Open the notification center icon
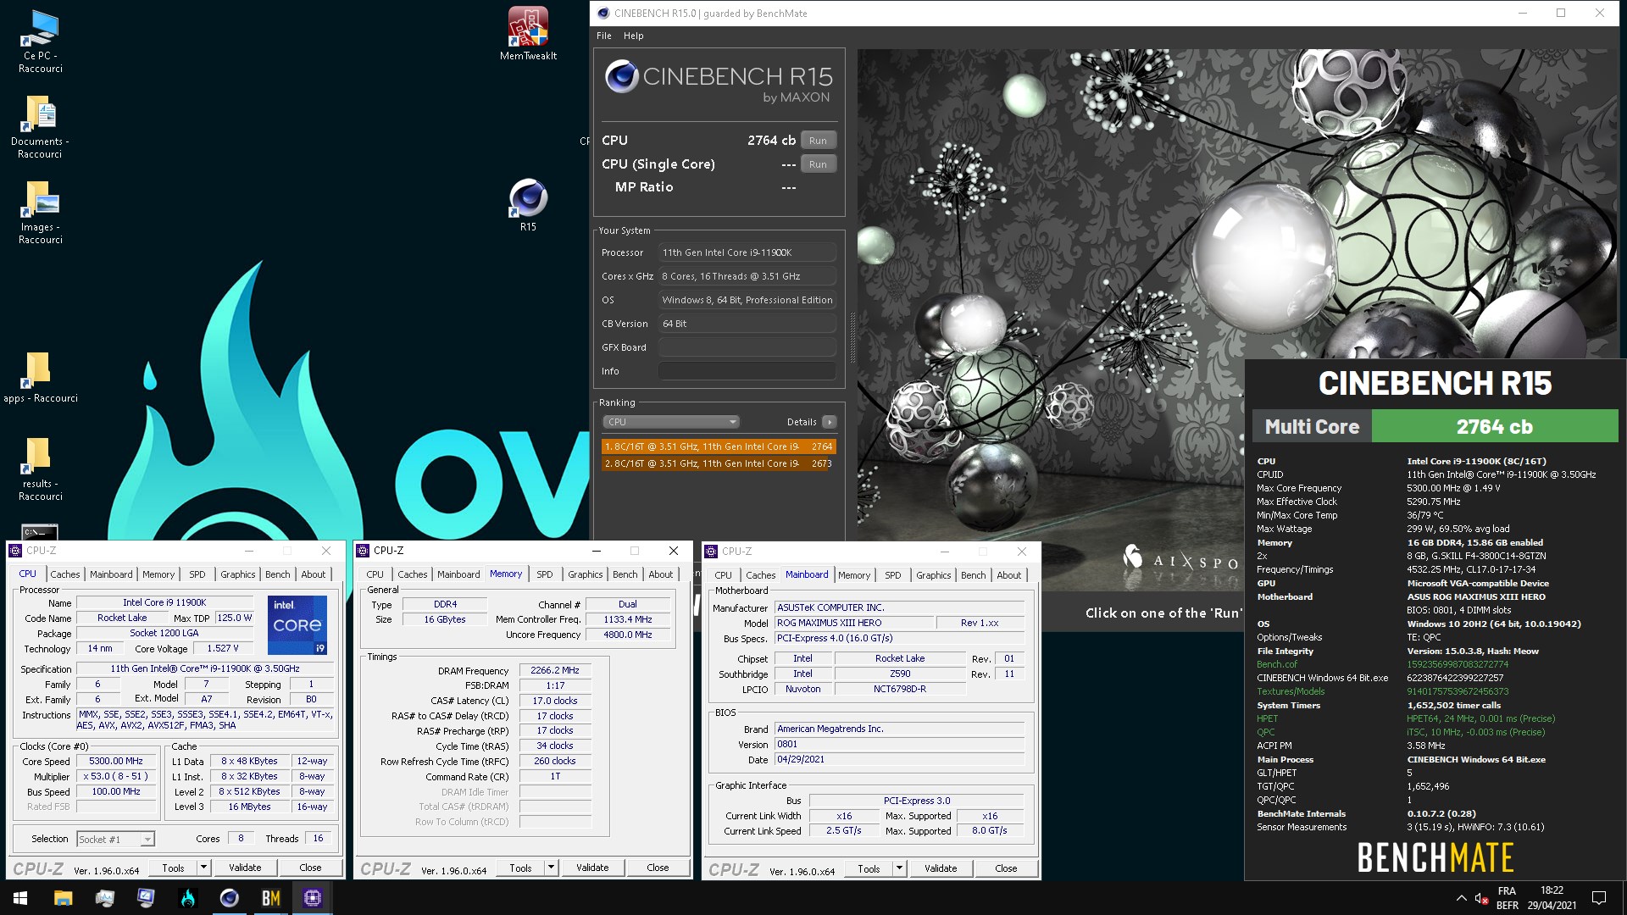 pyautogui.click(x=1599, y=898)
